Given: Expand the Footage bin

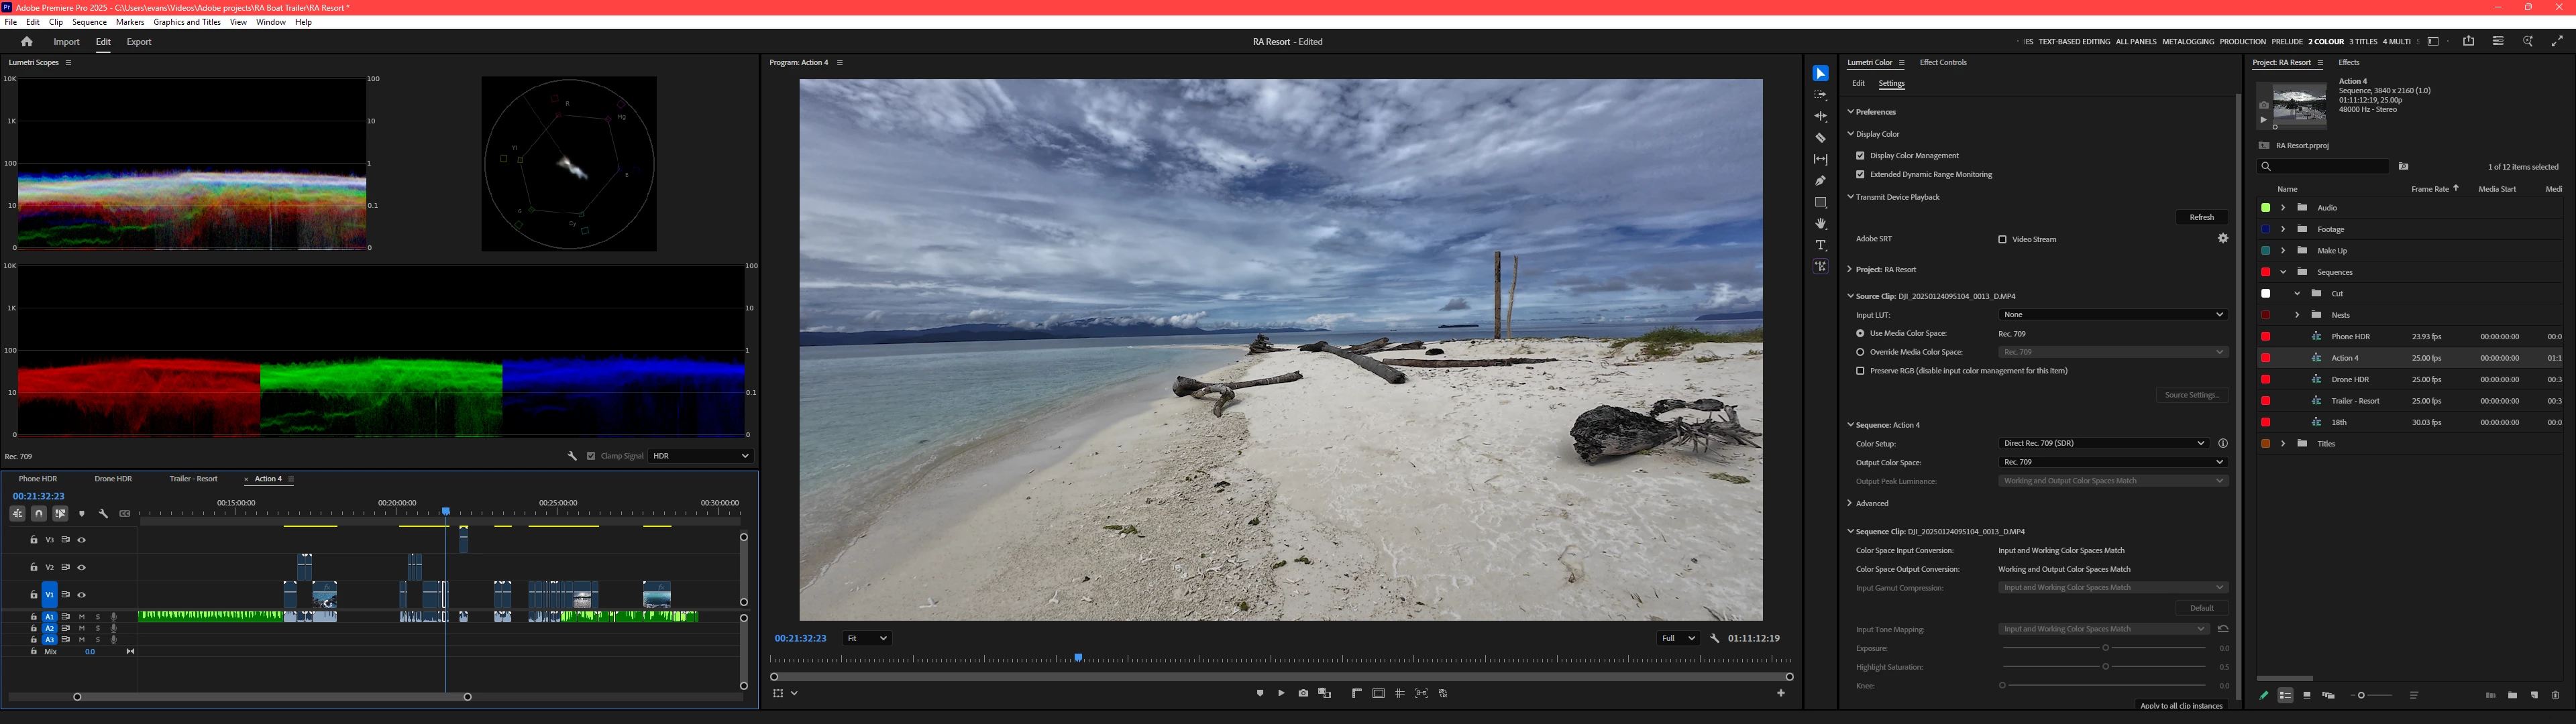Looking at the screenshot, I should (x=2283, y=229).
